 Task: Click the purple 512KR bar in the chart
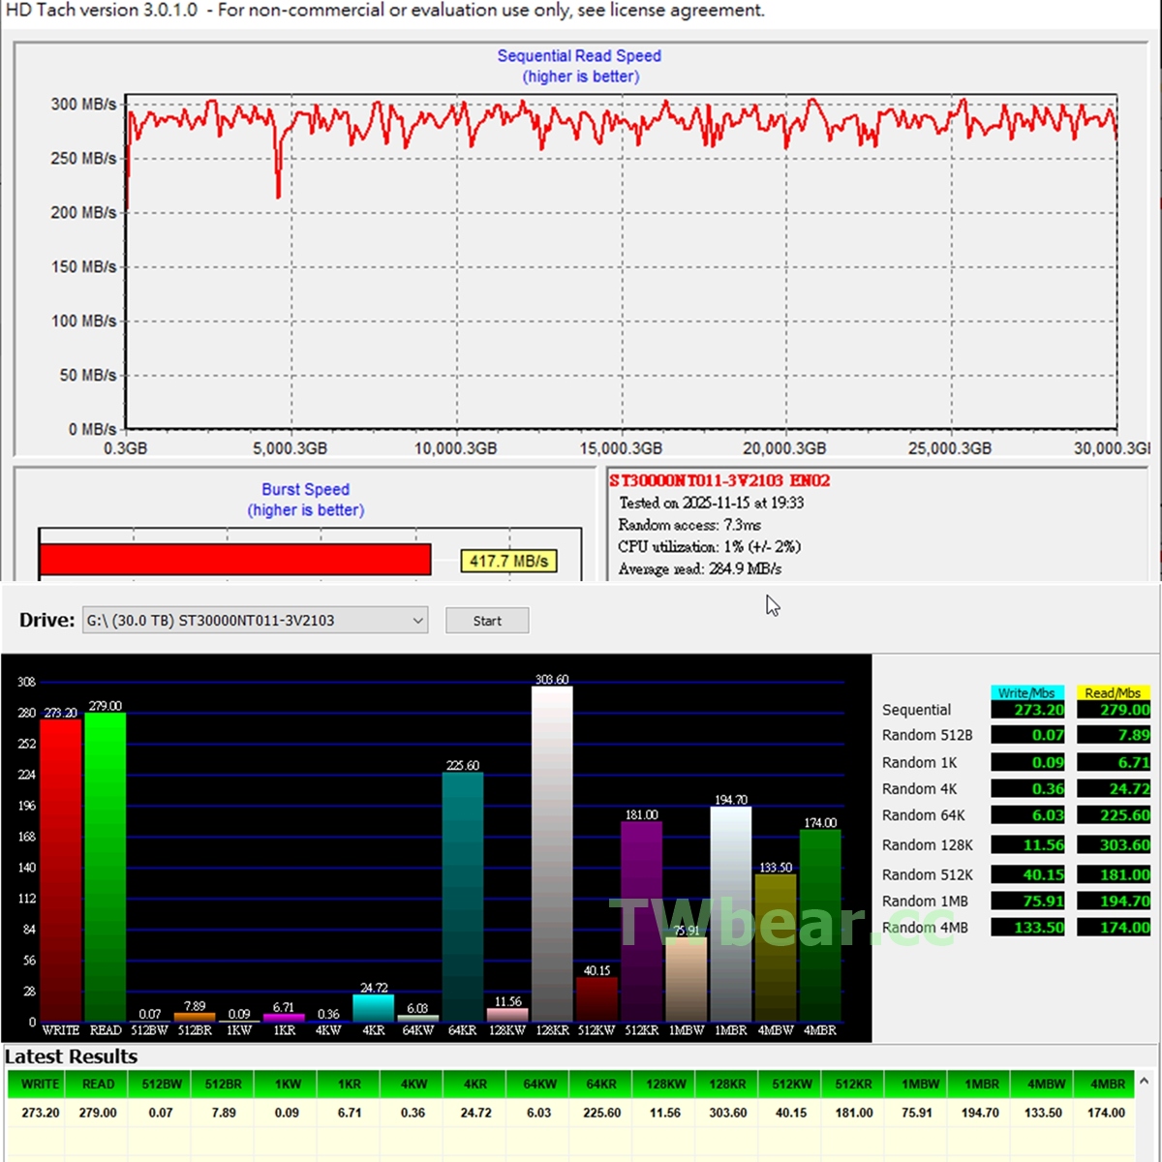click(x=641, y=920)
